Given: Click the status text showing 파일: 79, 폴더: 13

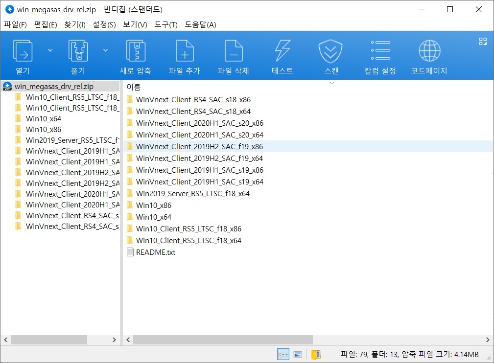Looking at the screenshot, I should pyautogui.click(x=410, y=355).
